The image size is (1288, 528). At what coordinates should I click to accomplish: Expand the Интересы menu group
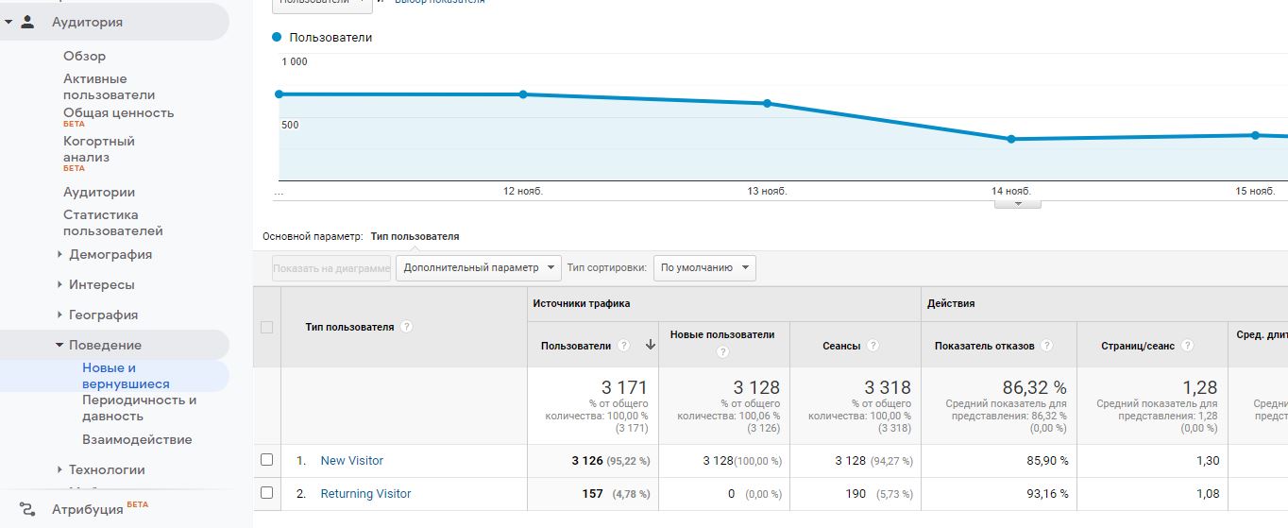(x=59, y=284)
